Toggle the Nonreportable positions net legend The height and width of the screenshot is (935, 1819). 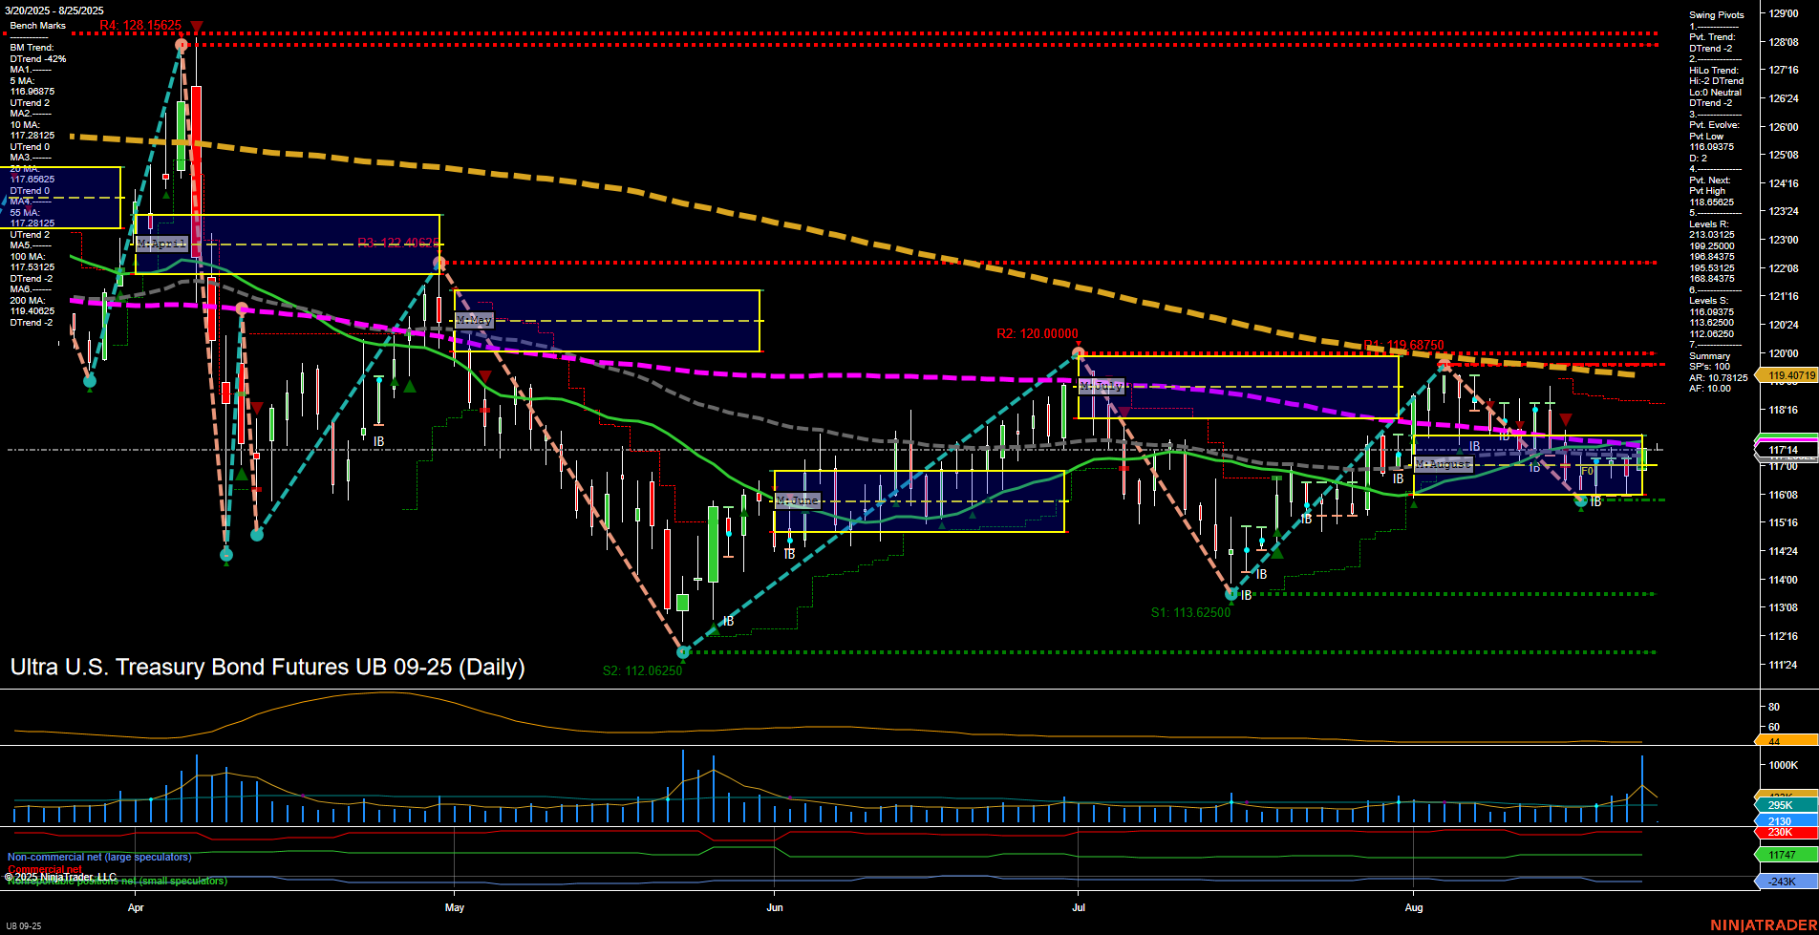pyautogui.click(x=117, y=882)
